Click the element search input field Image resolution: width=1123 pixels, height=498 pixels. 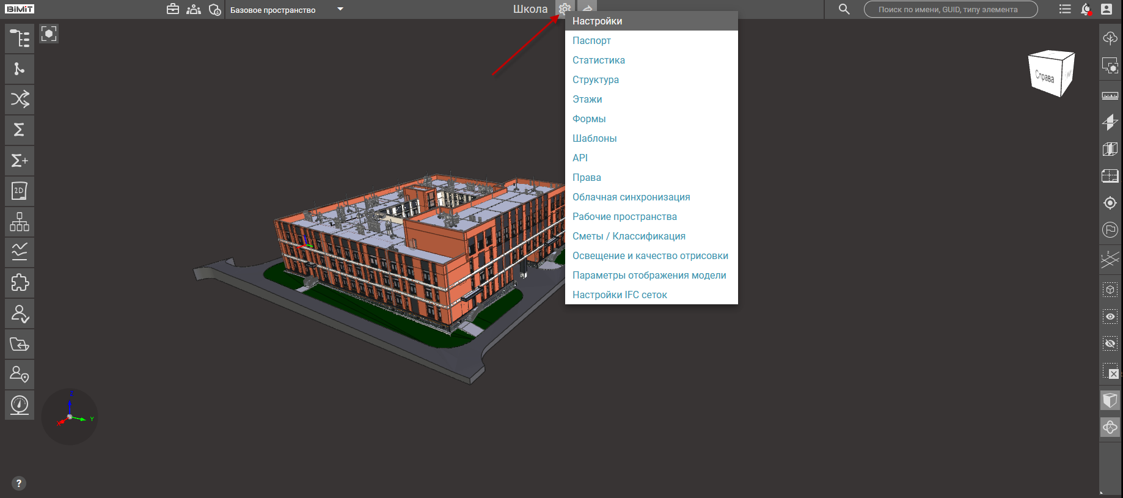click(950, 9)
